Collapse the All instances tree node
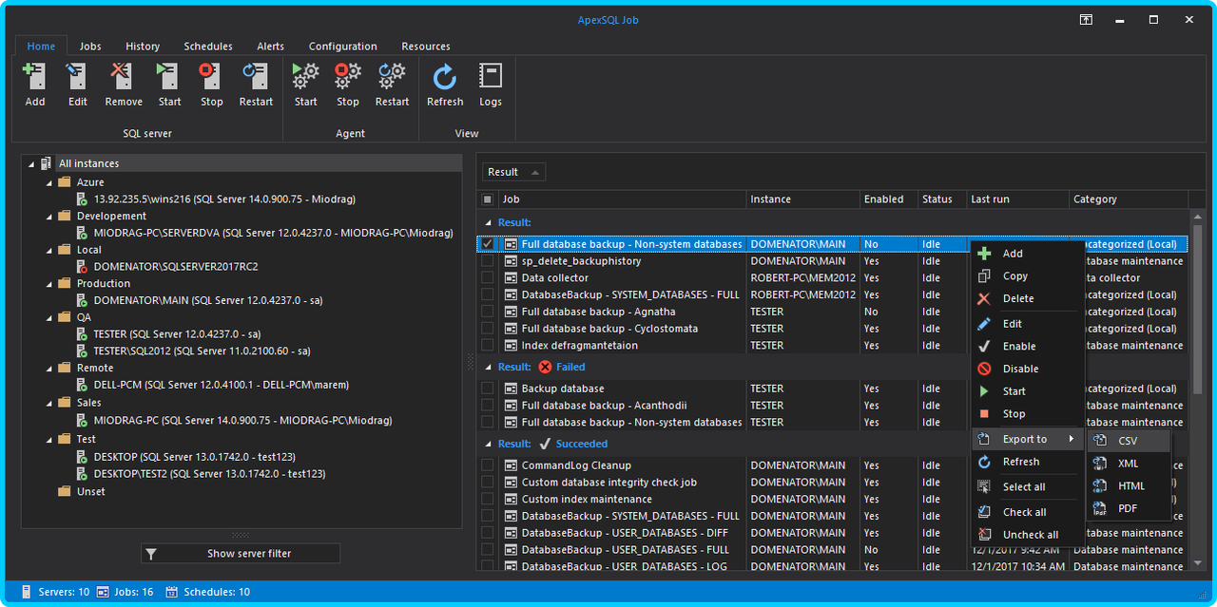The width and height of the screenshot is (1217, 607). click(x=30, y=163)
